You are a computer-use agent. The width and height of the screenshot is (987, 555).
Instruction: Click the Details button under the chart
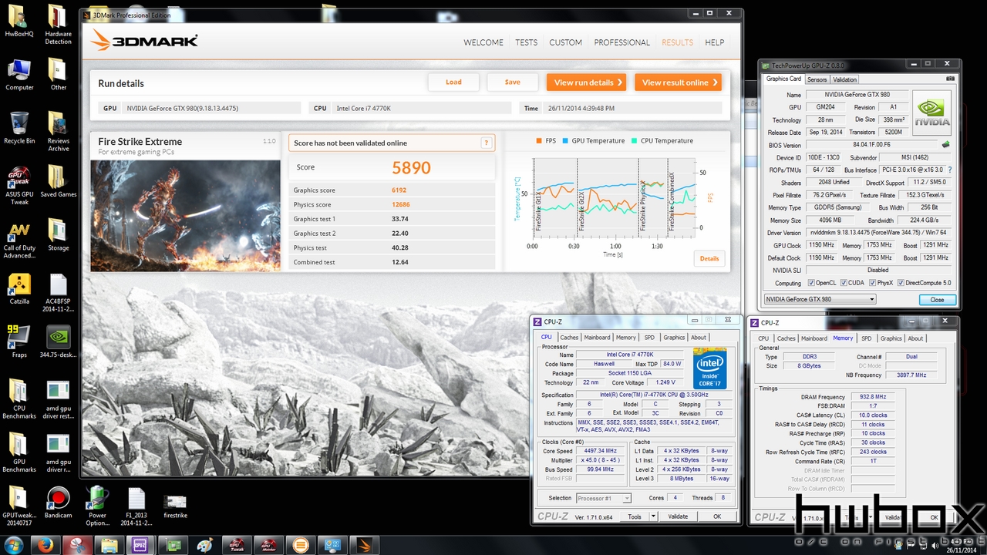tap(709, 259)
